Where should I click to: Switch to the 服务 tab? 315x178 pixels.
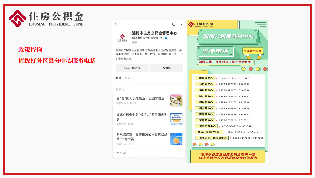pos(128,78)
